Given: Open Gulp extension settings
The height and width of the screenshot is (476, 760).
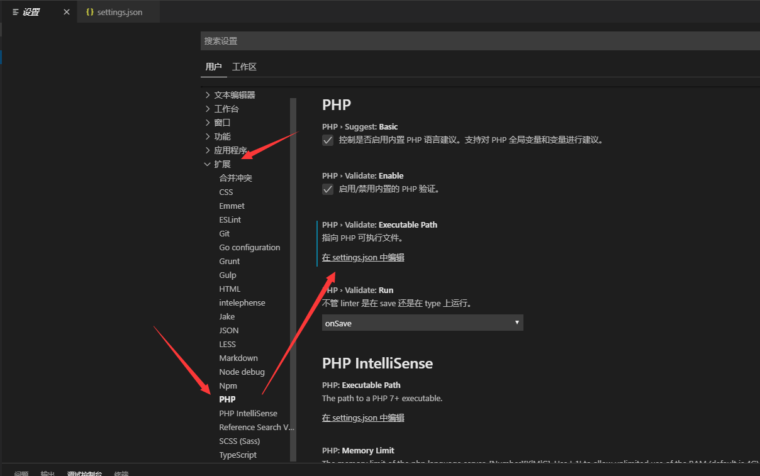Looking at the screenshot, I should click(228, 275).
